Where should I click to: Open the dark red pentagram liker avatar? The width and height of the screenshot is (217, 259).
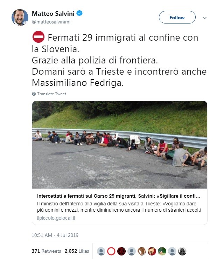[x=121, y=251]
